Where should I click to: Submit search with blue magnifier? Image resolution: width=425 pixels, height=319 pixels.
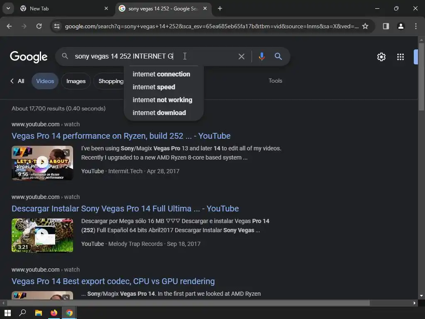coord(278,56)
